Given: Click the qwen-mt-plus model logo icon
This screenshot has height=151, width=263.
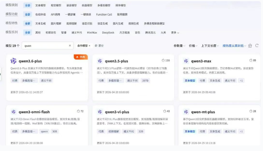Looking at the screenshot, I should point(186,112).
